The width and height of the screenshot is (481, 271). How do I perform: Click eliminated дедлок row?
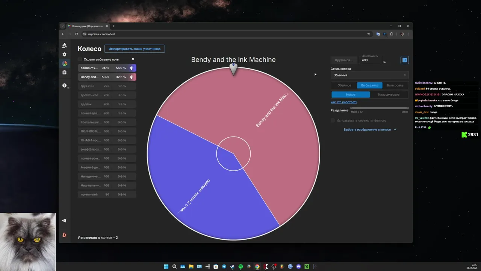pyautogui.click(x=107, y=104)
